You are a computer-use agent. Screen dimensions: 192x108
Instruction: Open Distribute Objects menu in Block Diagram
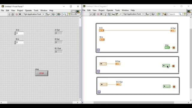point(153,14)
